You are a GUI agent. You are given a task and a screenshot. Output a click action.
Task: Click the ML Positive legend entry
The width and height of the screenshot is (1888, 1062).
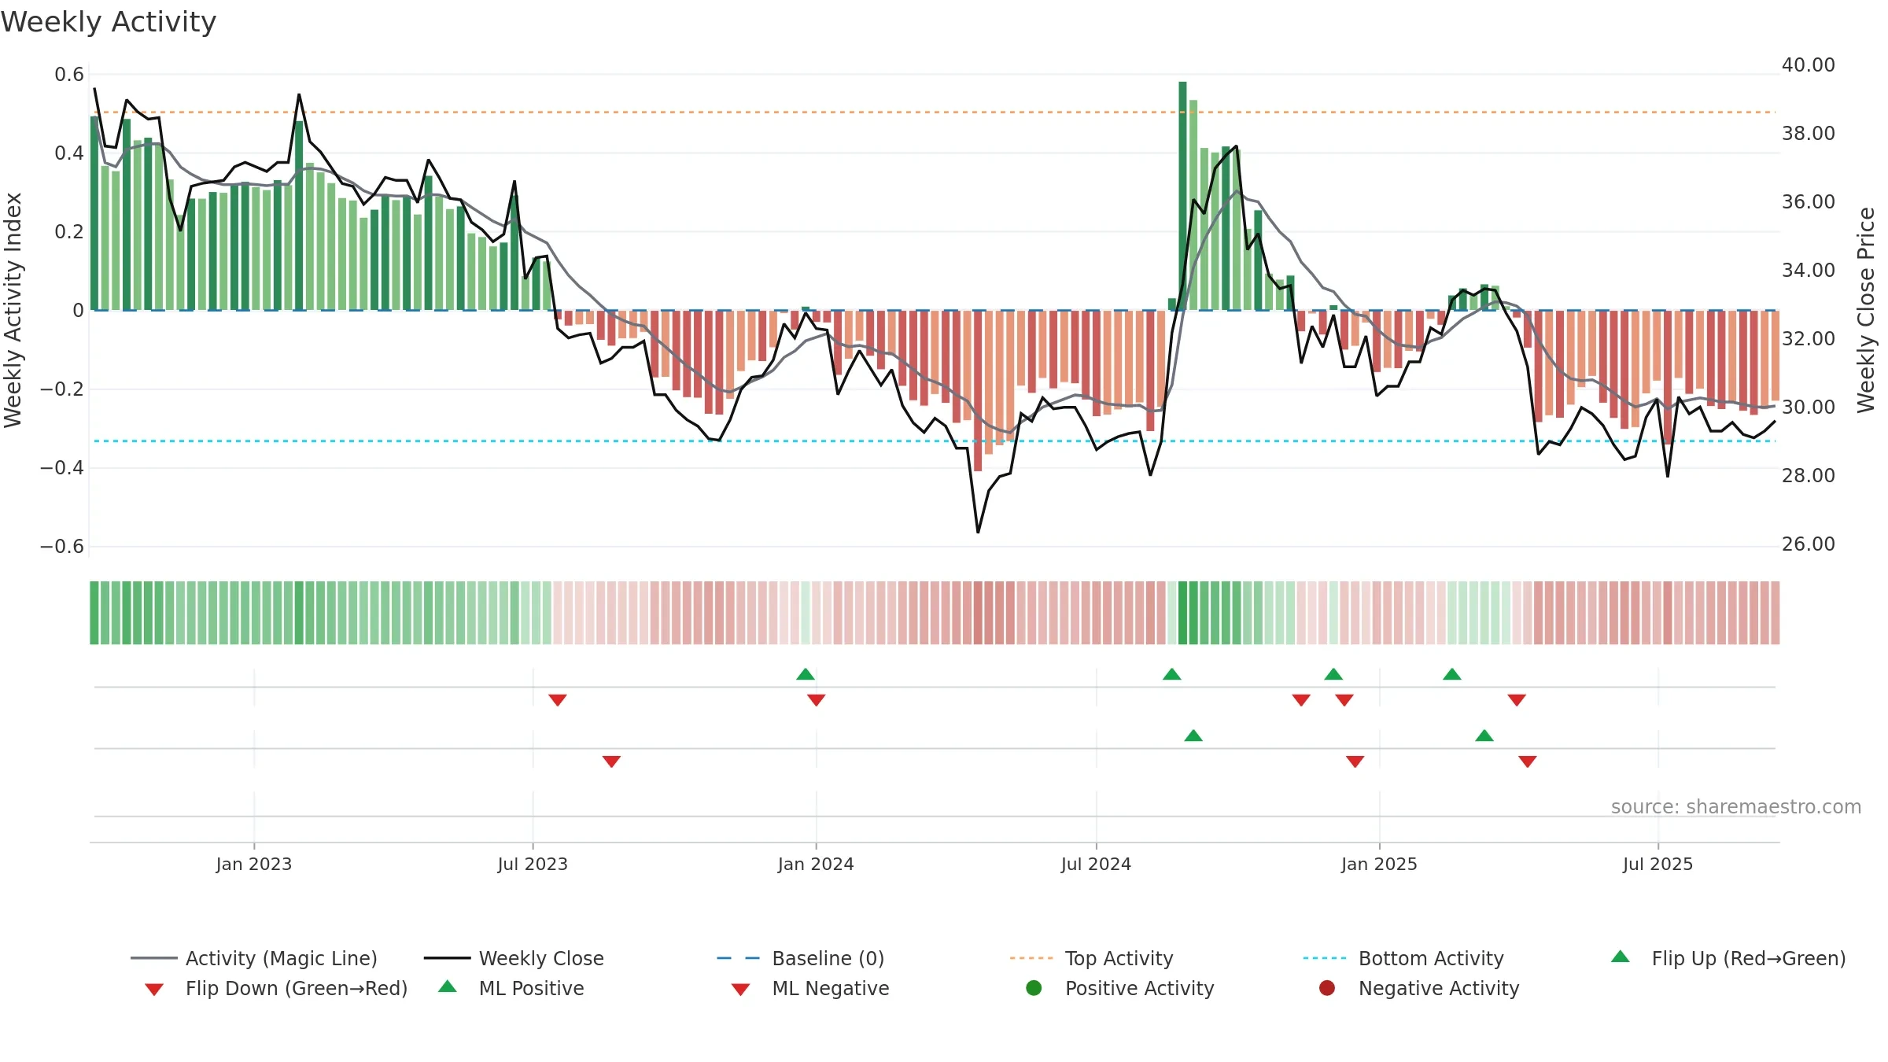(x=511, y=988)
